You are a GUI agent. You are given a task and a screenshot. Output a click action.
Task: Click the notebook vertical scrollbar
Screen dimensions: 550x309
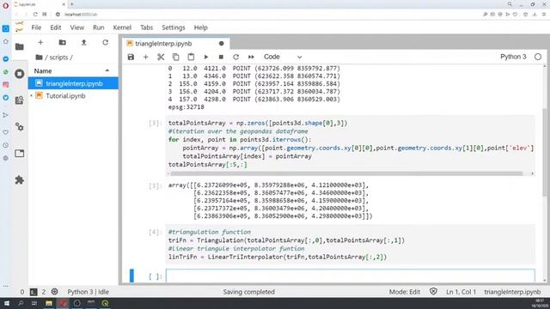(544, 153)
